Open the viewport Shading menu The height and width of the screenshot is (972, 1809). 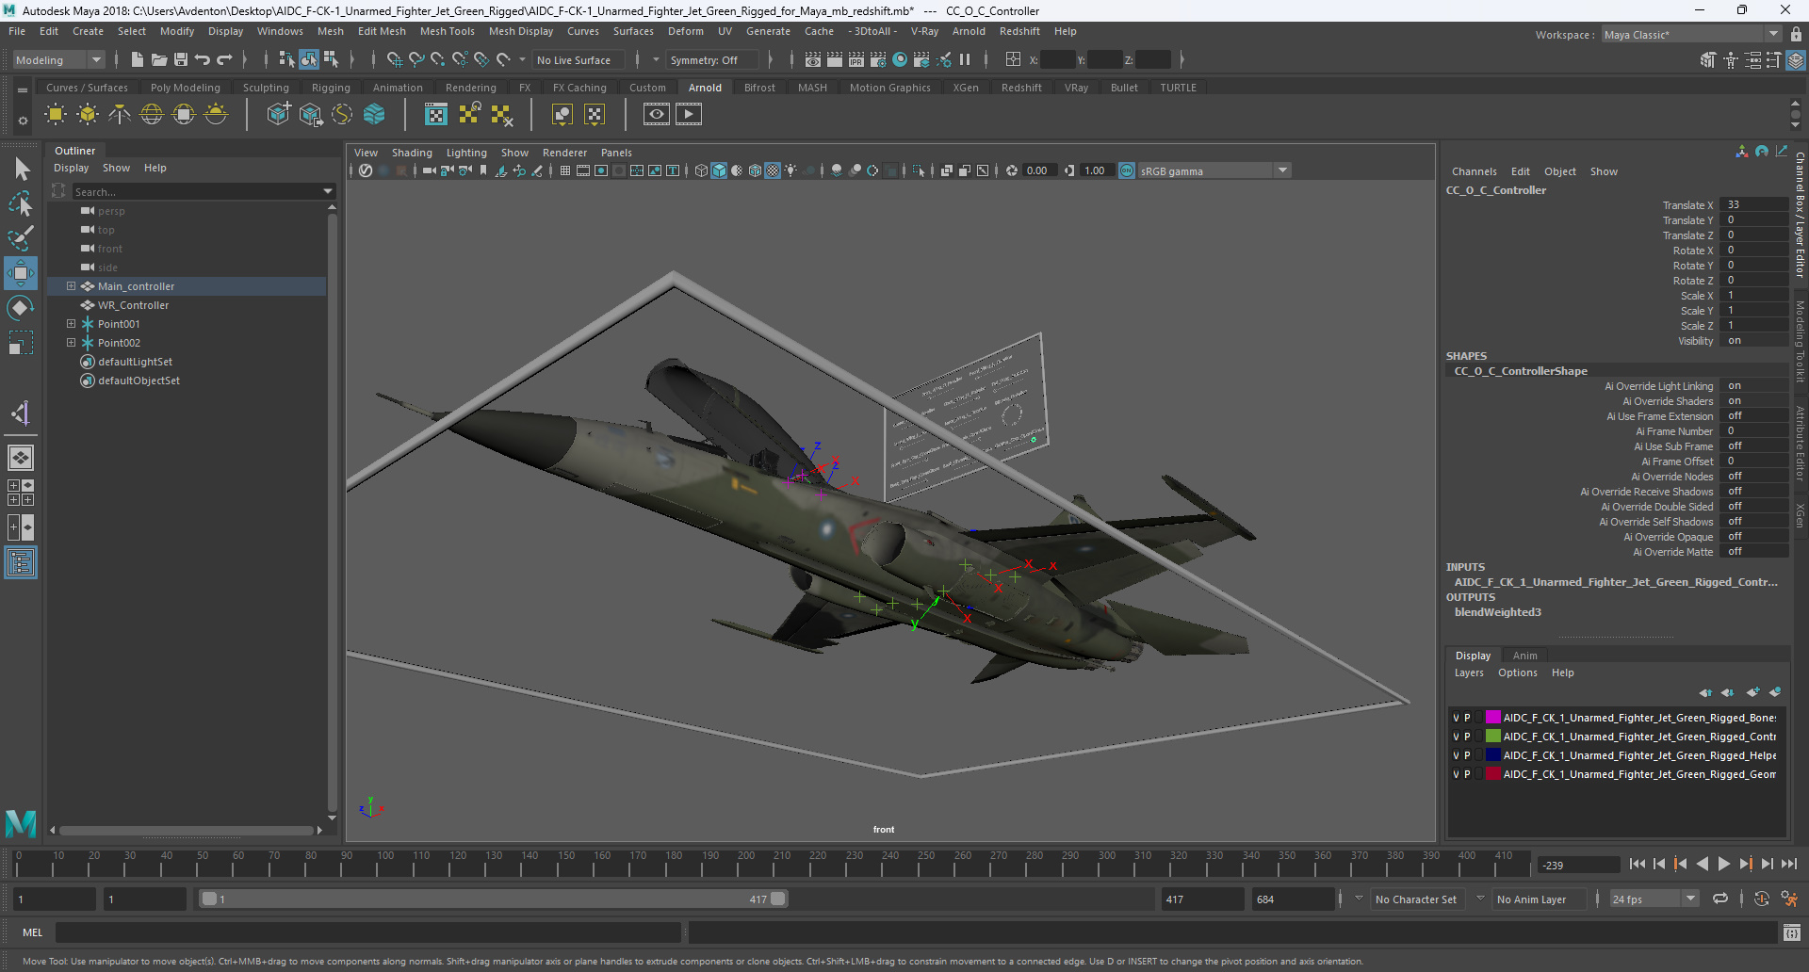(x=412, y=153)
